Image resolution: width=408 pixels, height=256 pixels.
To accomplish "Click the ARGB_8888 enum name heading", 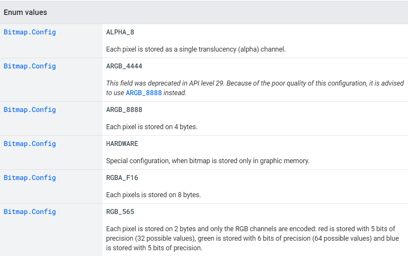I will click(x=124, y=110).
